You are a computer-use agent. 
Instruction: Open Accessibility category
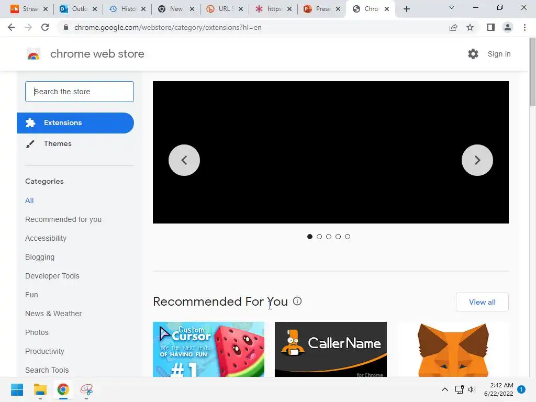(46, 238)
